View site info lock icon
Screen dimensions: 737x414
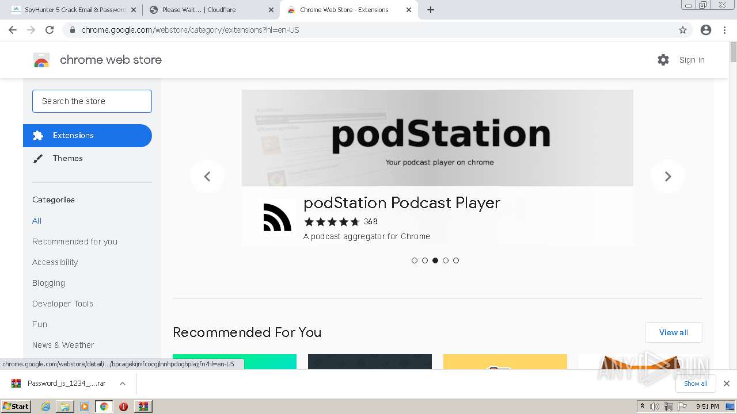[x=72, y=30]
